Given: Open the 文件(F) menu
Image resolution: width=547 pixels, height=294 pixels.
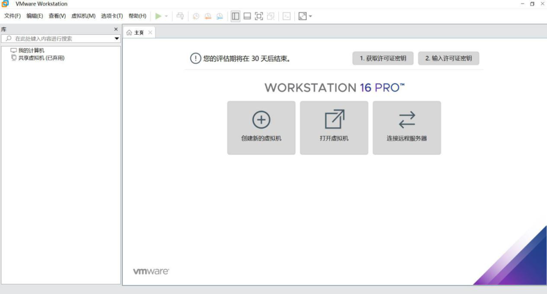Looking at the screenshot, I should tap(12, 16).
